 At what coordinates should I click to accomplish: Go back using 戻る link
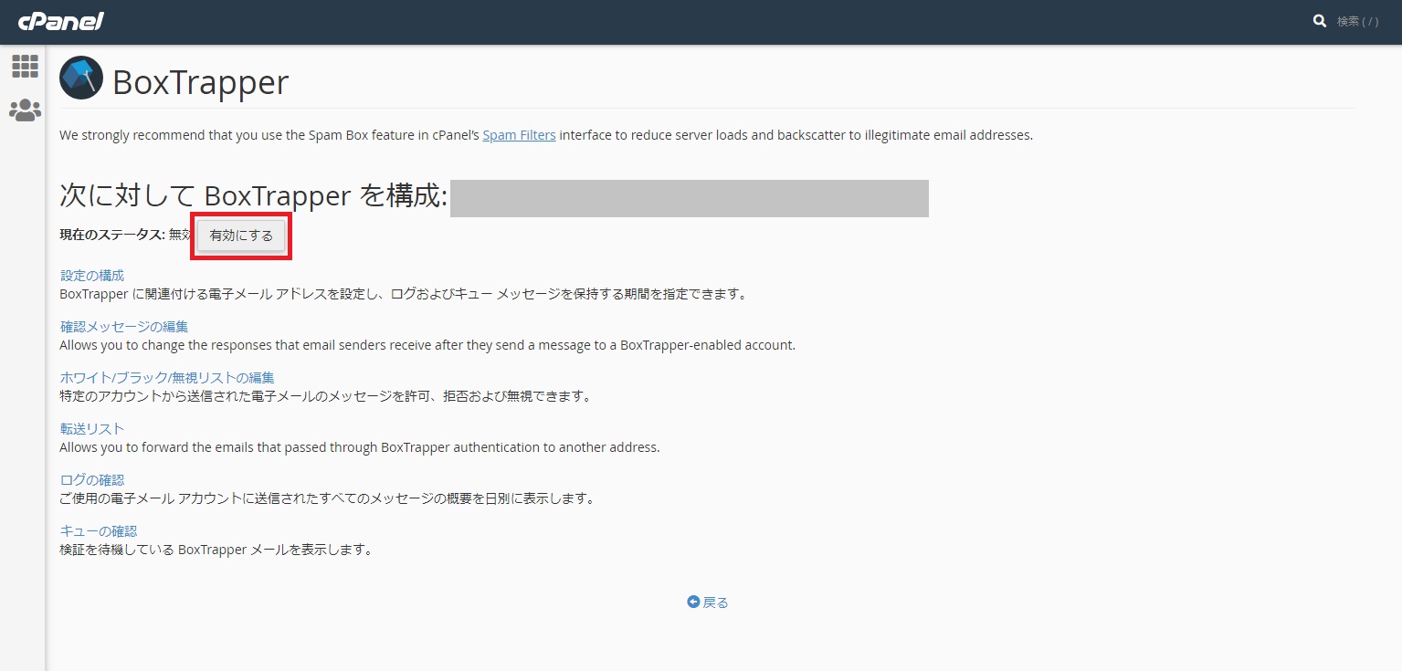point(715,603)
